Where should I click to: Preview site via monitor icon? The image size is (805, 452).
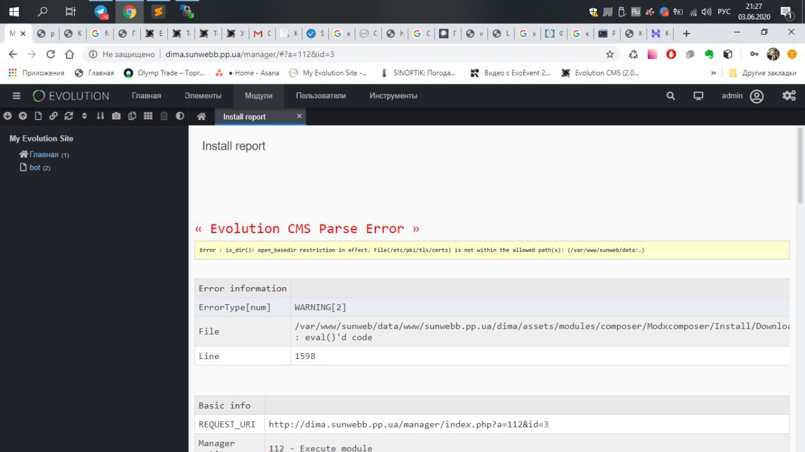point(698,96)
